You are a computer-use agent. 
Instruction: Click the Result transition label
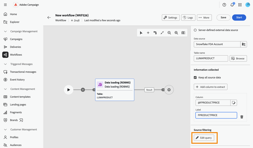coord(149,90)
